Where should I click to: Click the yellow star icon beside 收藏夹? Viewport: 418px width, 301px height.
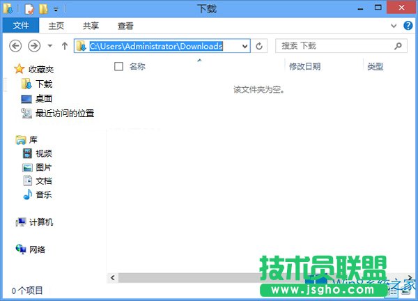coord(20,69)
